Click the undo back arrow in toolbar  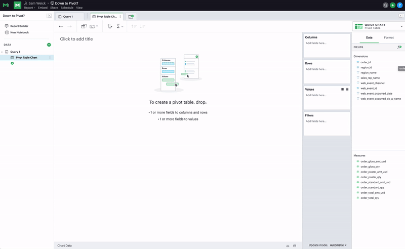[61, 26]
